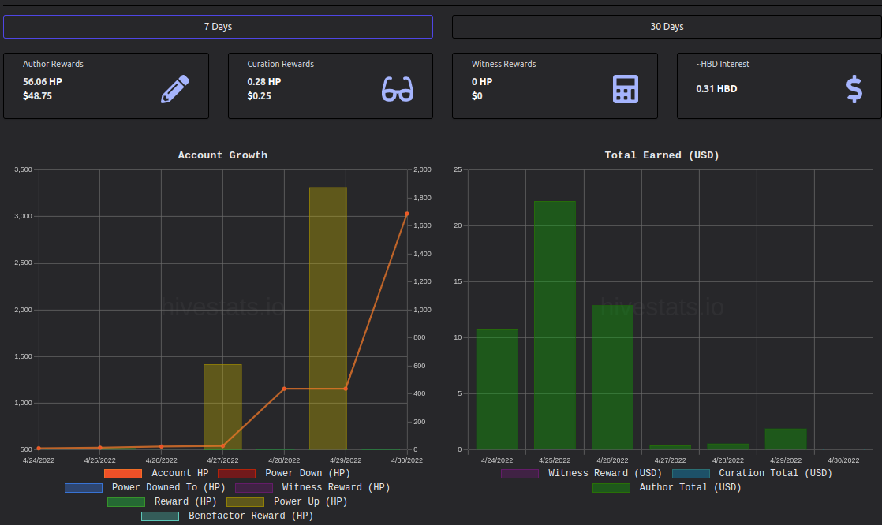Image resolution: width=882 pixels, height=525 pixels.
Task: Click the glasses icon in Curation Rewards
Action: click(x=398, y=89)
